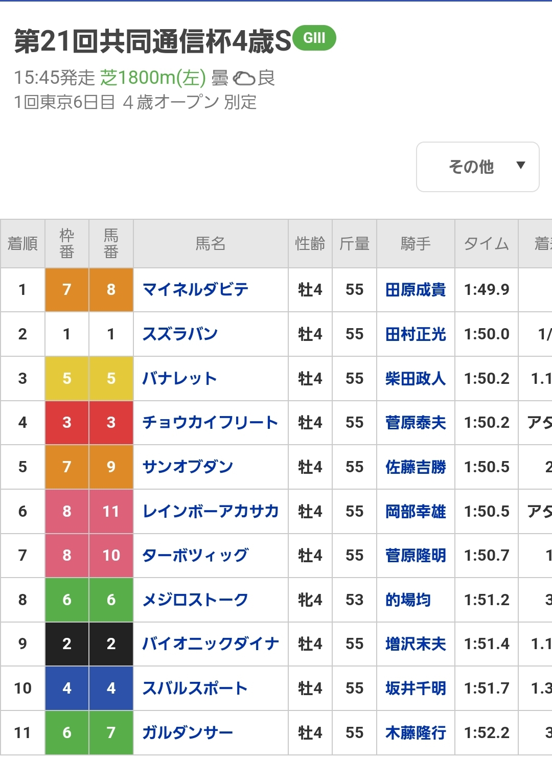Click the orange frame 7 cell for マイネルダビテ
The width and height of the screenshot is (552, 758).
(67, 290)
